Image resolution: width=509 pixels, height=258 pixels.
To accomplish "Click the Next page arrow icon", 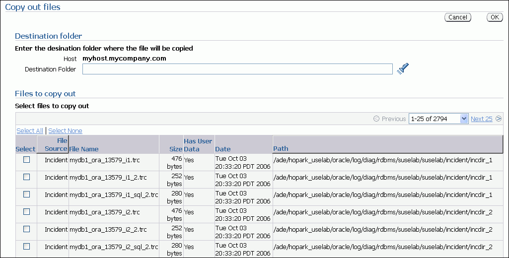I will point(499,119).
